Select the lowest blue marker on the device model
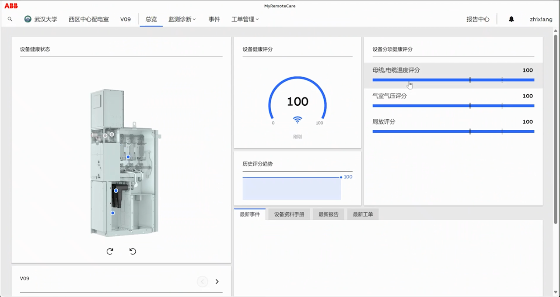 [x=112, y=213]
